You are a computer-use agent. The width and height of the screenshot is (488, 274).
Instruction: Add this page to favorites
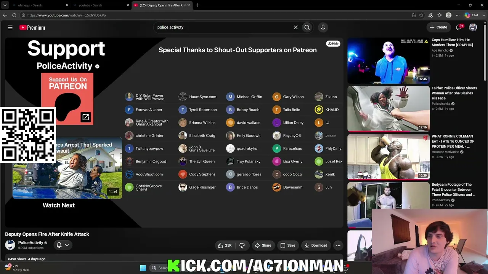click(x=421, y=15)
